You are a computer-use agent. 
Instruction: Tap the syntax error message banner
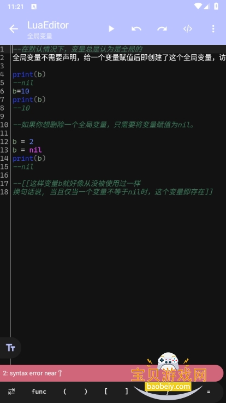click(111, 373)
